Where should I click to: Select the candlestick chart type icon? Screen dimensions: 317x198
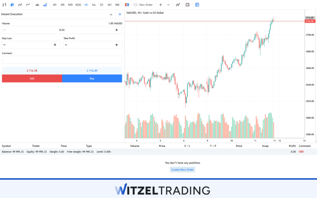(x=12, y=5)
